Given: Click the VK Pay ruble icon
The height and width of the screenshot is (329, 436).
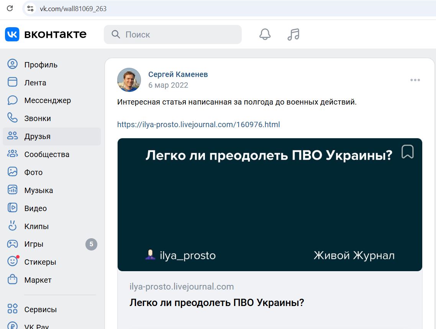Looking at the screenshot, I should pos(12,326).
